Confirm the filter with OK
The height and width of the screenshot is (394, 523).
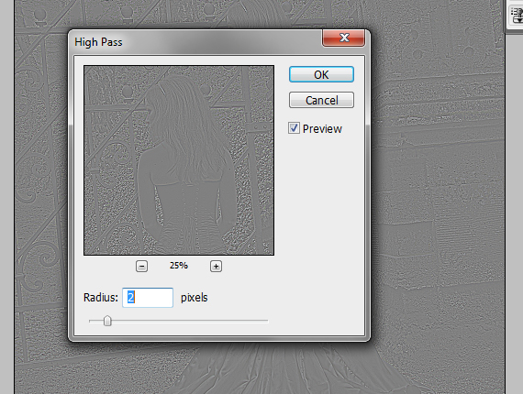[x=321, y=74]
